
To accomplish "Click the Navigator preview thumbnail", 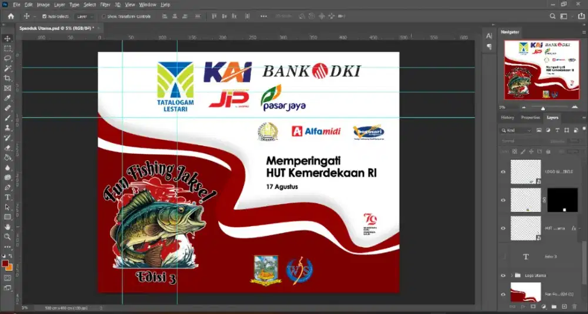I will pos(541,70).
